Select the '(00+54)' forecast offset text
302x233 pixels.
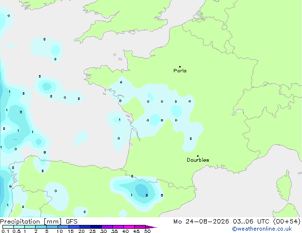coord(287,222)
